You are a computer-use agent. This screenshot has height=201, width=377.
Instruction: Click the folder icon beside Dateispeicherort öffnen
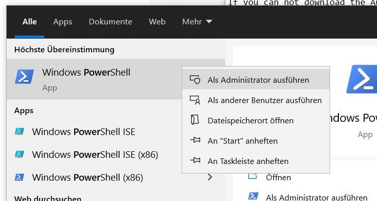(x=195, y=120)
